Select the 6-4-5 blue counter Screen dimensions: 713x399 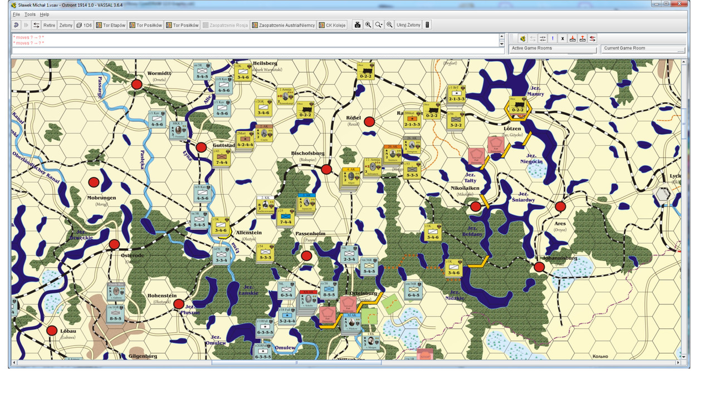[413, 290]
